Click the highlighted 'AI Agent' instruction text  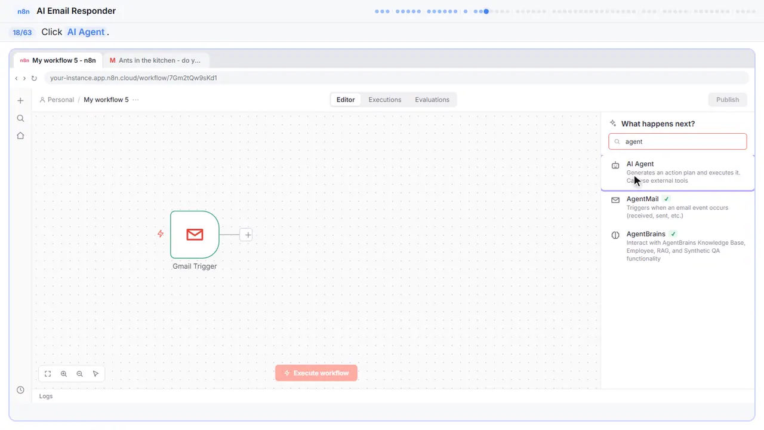click(x=86, y=32)
